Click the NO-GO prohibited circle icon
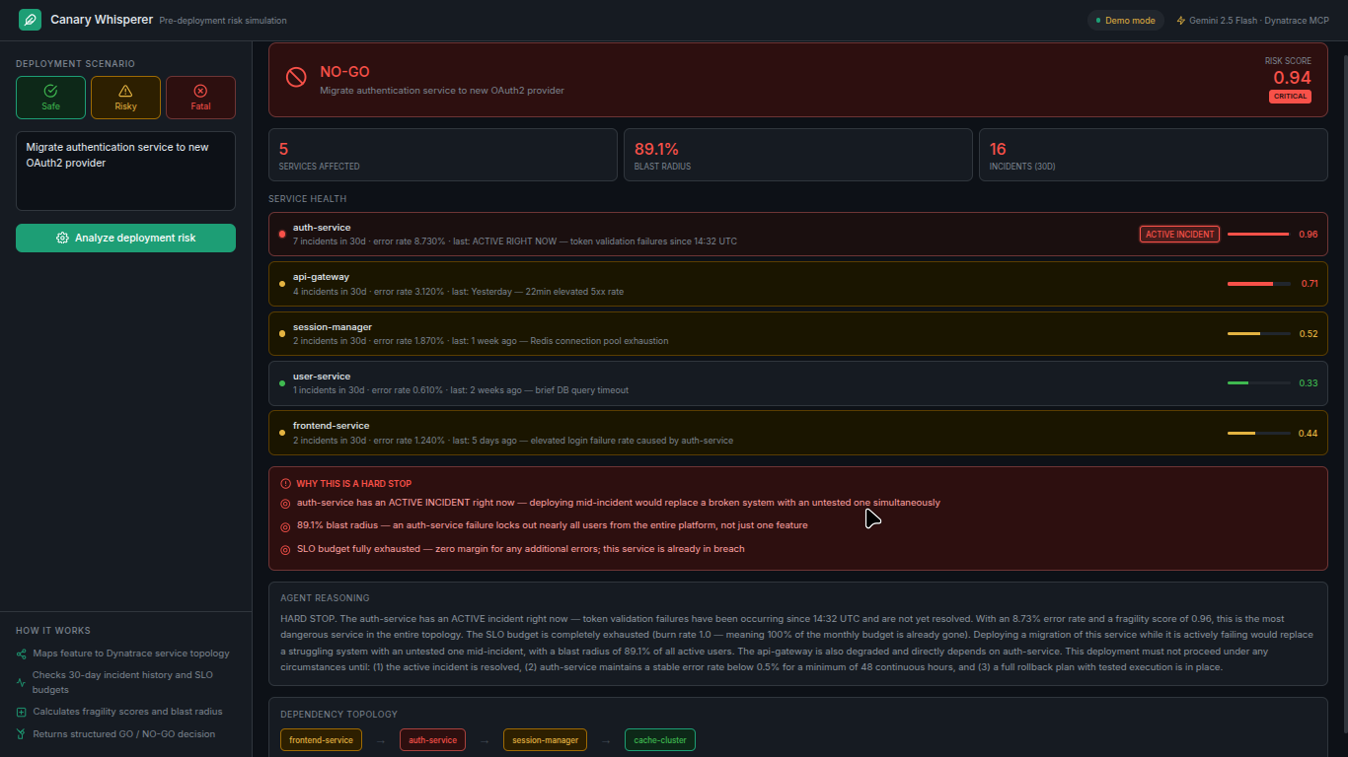 296,77
